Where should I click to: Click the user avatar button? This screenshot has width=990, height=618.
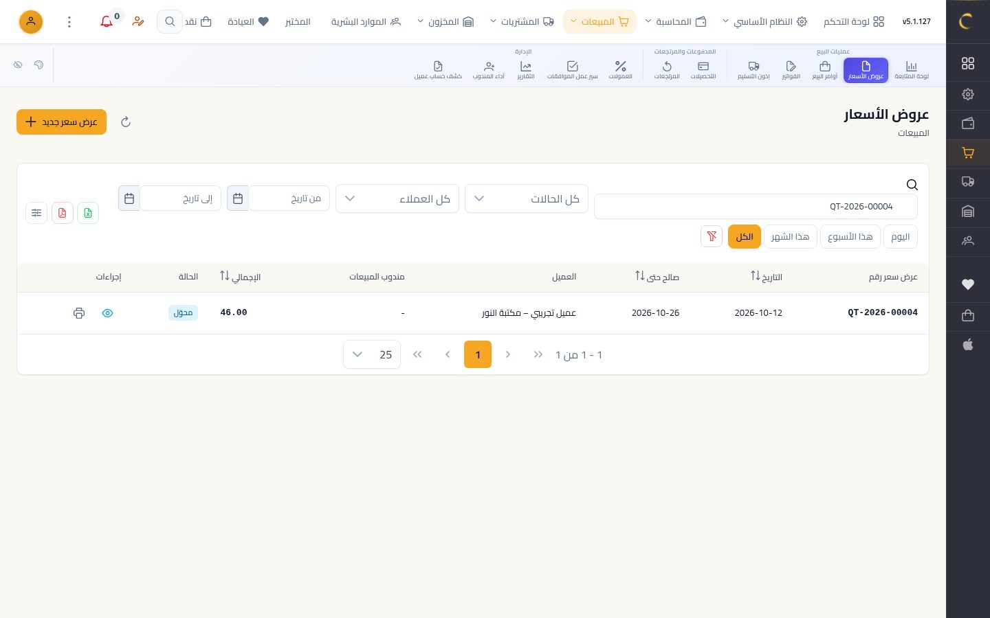31,22
